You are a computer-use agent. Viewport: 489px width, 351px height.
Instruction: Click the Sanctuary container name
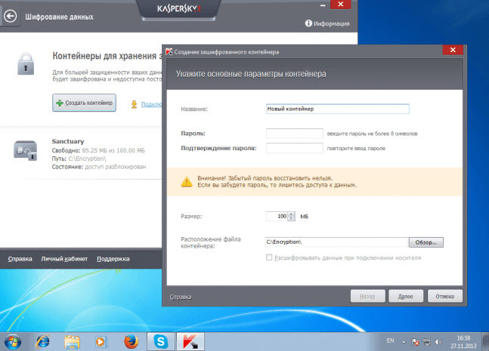[68, 141]
